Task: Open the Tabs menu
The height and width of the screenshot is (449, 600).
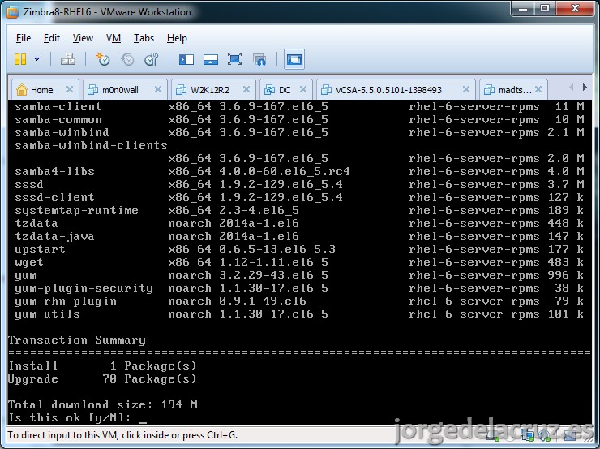Action: tap(144, 38)
